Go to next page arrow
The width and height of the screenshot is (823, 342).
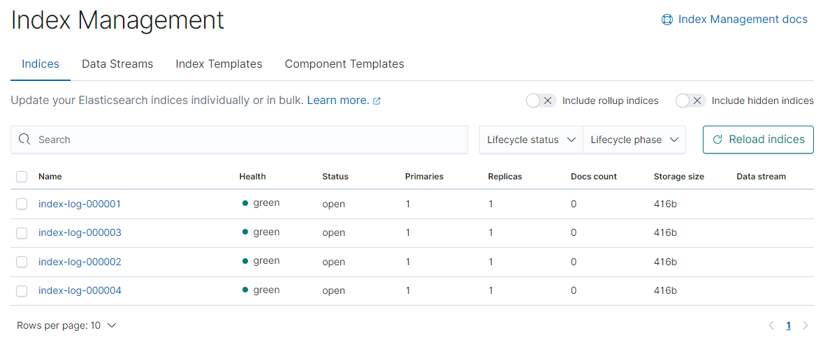tap(806, 326)
